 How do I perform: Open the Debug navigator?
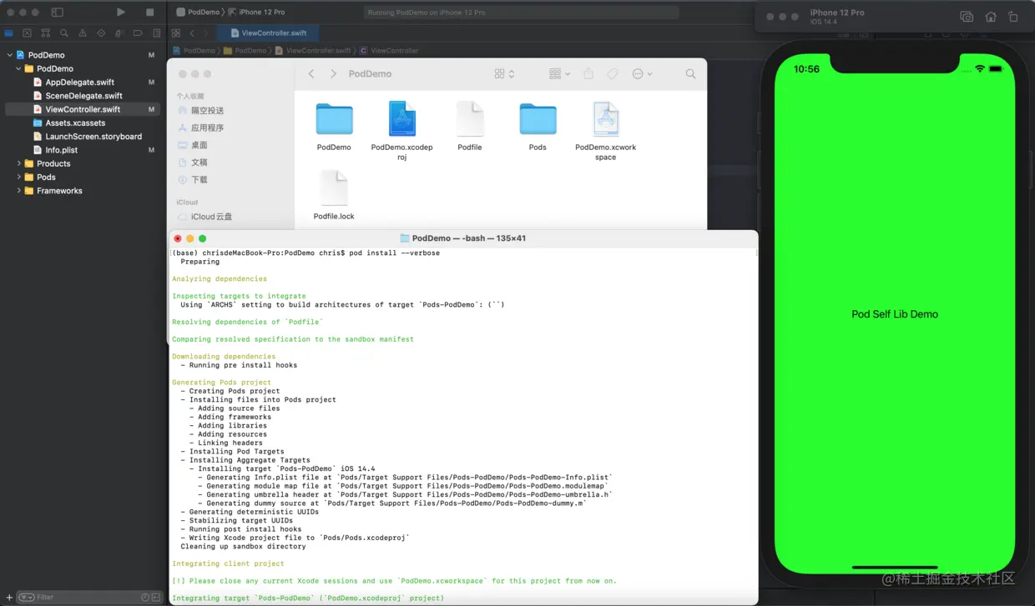(119, 33)
